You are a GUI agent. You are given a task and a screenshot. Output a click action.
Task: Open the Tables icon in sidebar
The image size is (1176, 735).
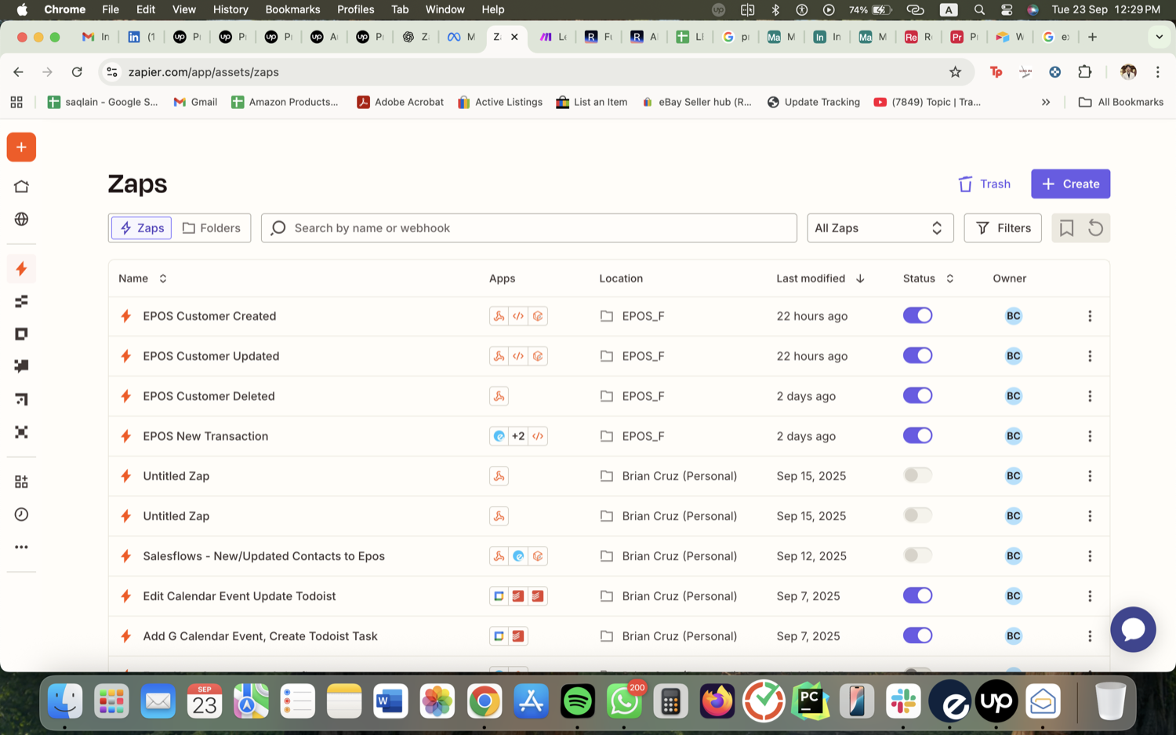point(21,301)
